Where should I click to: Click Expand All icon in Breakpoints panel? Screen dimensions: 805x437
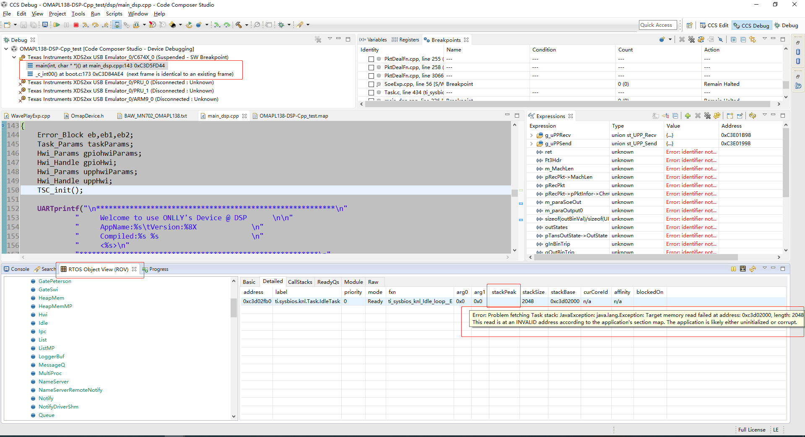733,40
